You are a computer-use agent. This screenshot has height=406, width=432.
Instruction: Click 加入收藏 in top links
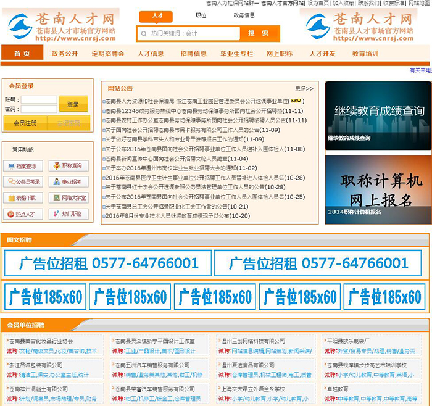tap(343, 2)
